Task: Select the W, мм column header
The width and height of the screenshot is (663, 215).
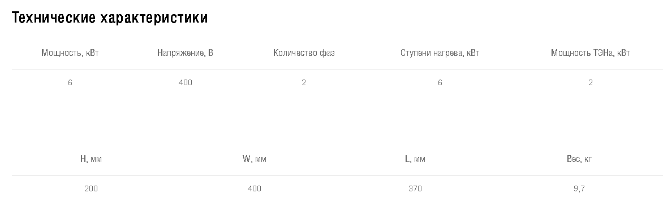Action: pos(254,159)
